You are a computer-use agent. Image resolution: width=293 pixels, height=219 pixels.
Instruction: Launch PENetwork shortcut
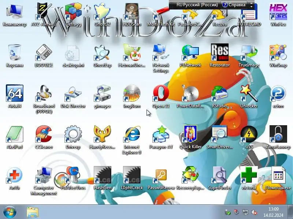[190, 56]
